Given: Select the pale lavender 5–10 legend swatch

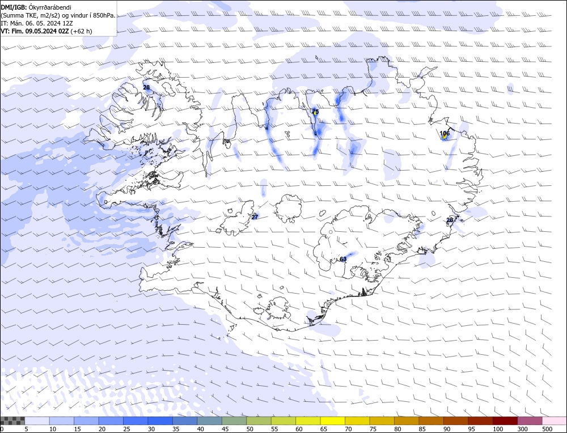Looking at the screenshot, I should [x=37, y=421].
